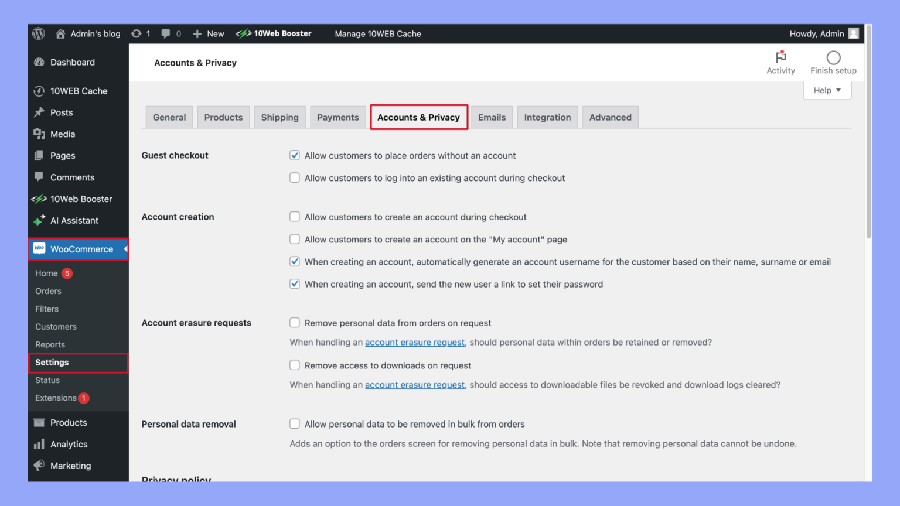Screen dimensions: 900x506
Task: Select the Media library icon
Action: tap(39, 134)
